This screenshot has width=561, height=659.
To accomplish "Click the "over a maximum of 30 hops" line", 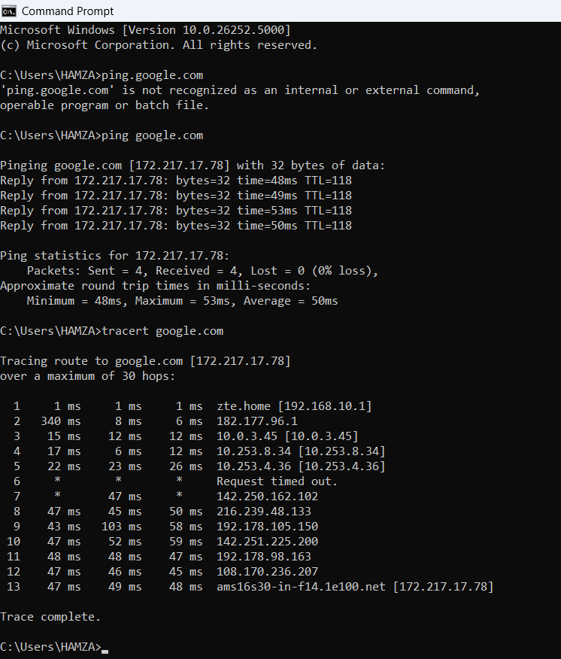I will pyautogui.click(x=87, y=376).
